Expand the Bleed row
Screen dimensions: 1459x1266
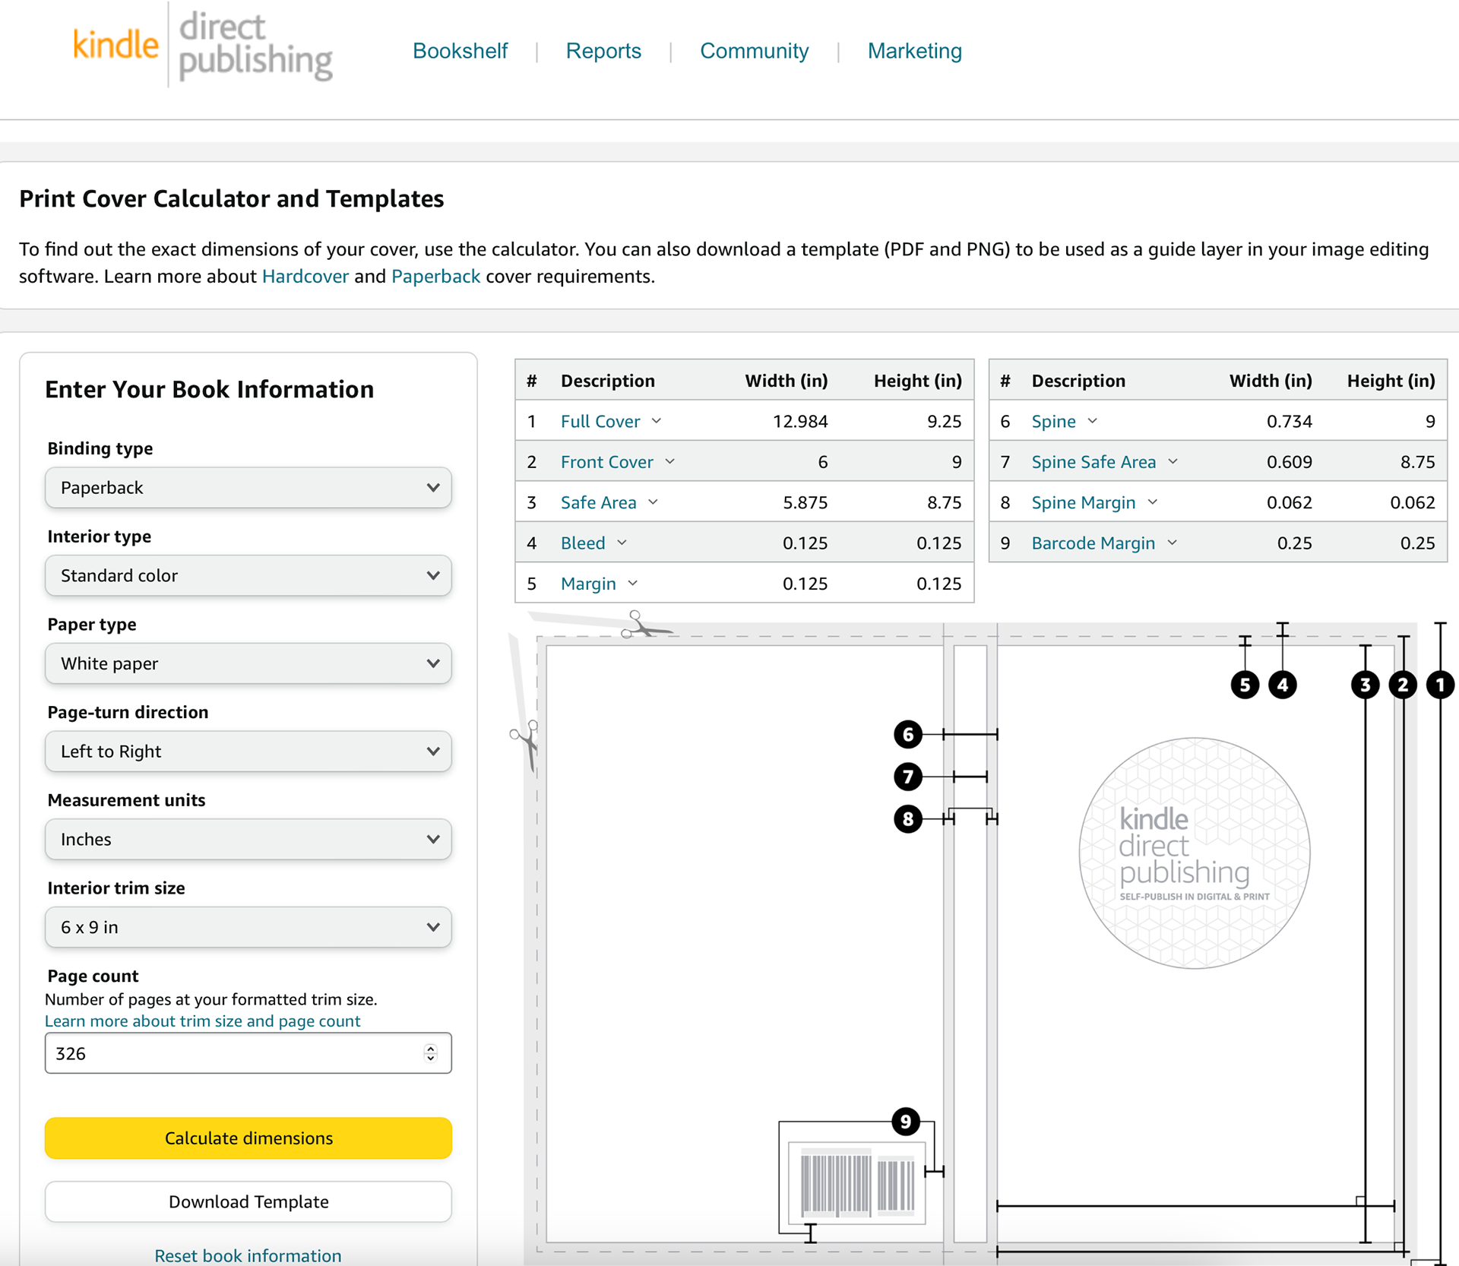click(594, 543)
